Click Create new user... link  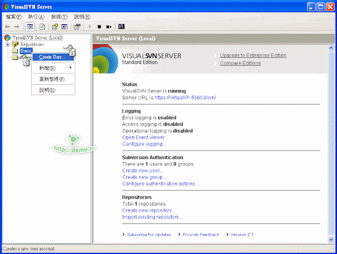[143, 171]
